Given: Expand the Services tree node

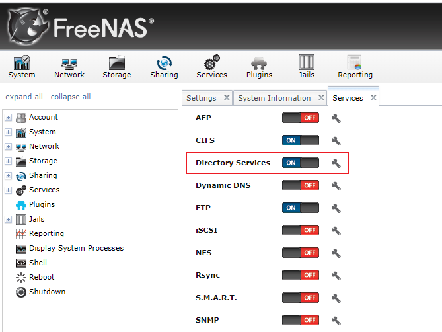Looking at the screenshot, I should coord(8,190).
